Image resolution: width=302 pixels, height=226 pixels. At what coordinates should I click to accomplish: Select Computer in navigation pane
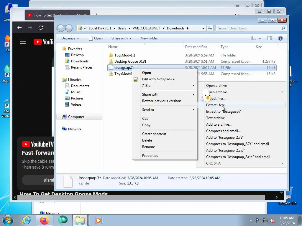79,117
